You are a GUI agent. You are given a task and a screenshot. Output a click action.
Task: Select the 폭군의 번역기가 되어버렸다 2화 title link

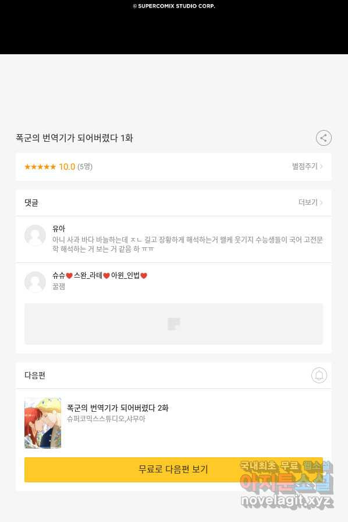pos(118,408)
